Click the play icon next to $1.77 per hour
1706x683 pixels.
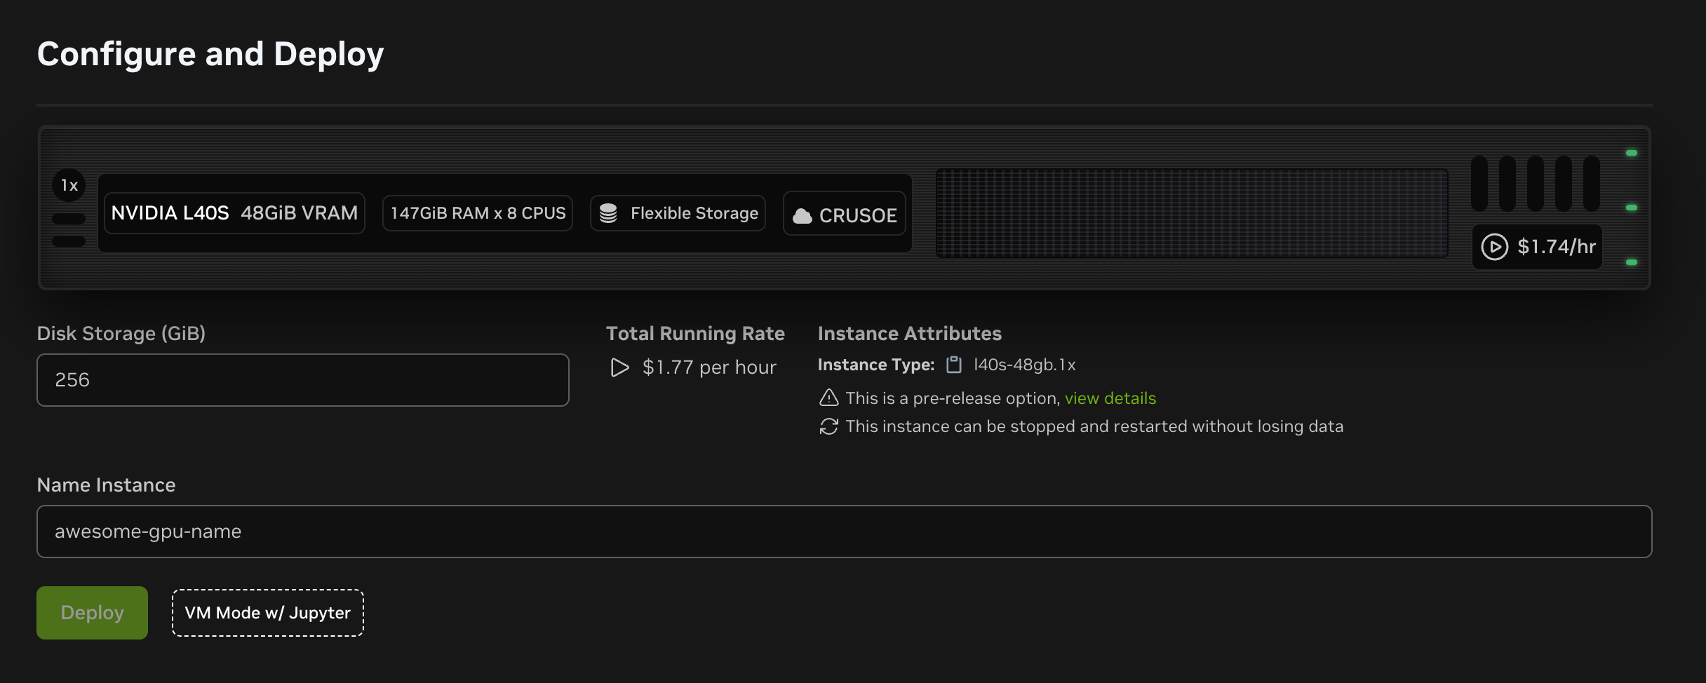click(x=619, y=367)
